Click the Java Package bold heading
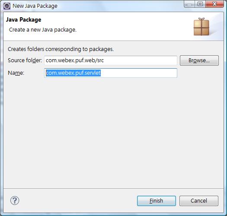Screen dimensions: 227x216 tap(23, 20)
